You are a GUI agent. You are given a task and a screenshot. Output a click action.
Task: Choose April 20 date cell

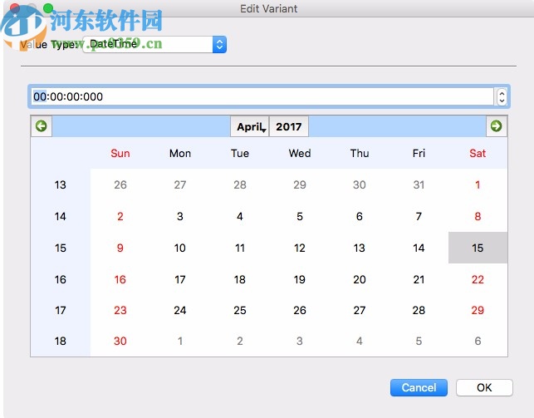pyautogui.click(x=360, y=280)
